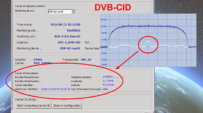
Task: Click Start computing carrier ID button
Action: click(x=34, y=106)
